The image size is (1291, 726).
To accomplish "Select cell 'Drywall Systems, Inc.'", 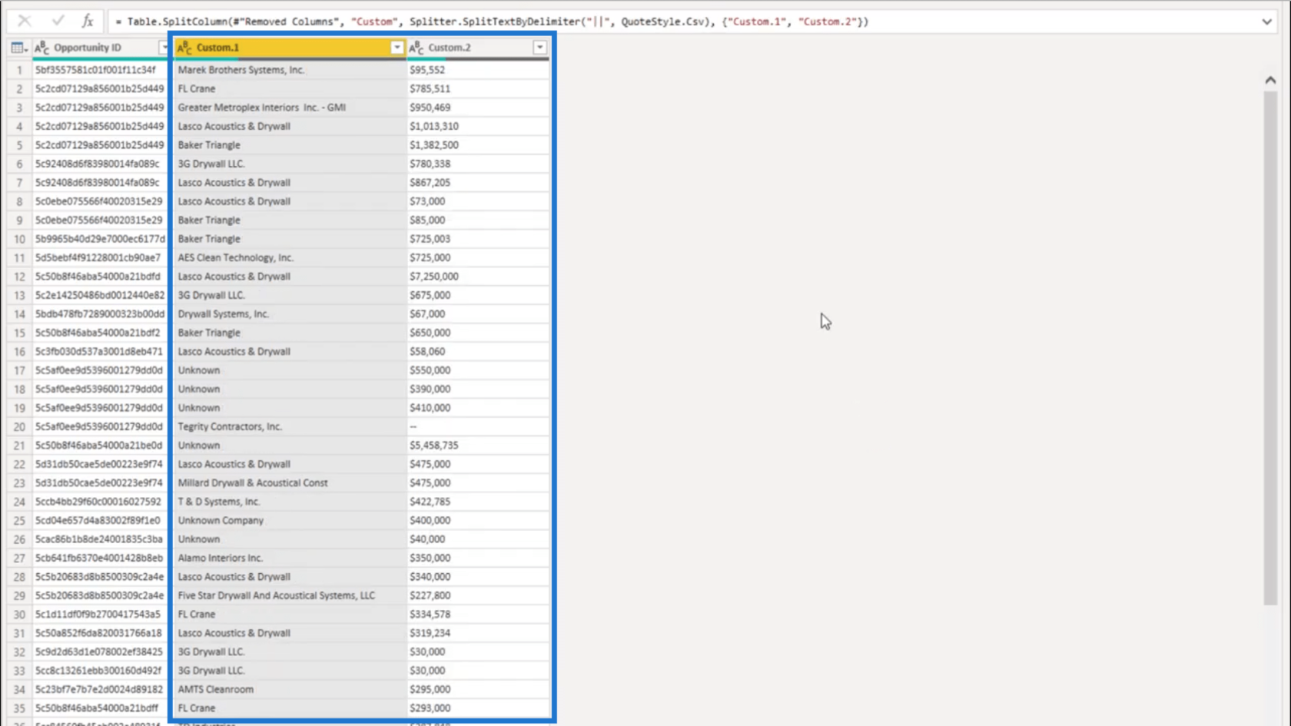I will (290, 314).
